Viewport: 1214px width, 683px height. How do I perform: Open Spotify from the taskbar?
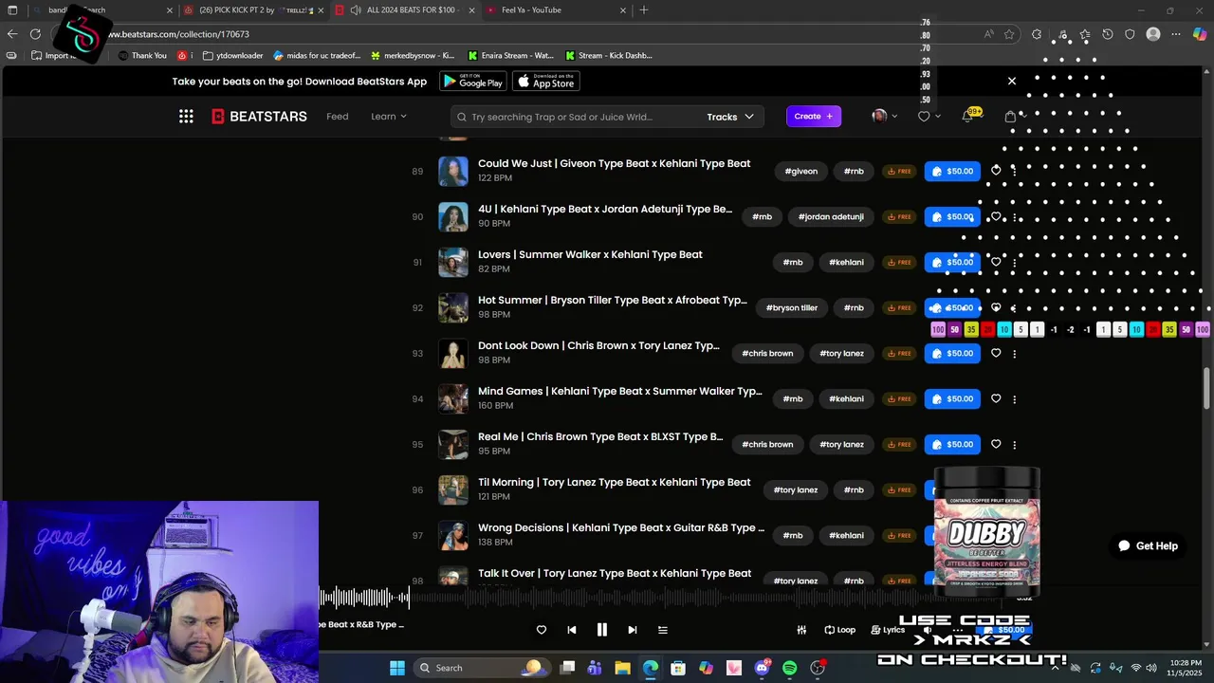pyautogui.click(x=789, y=668)
